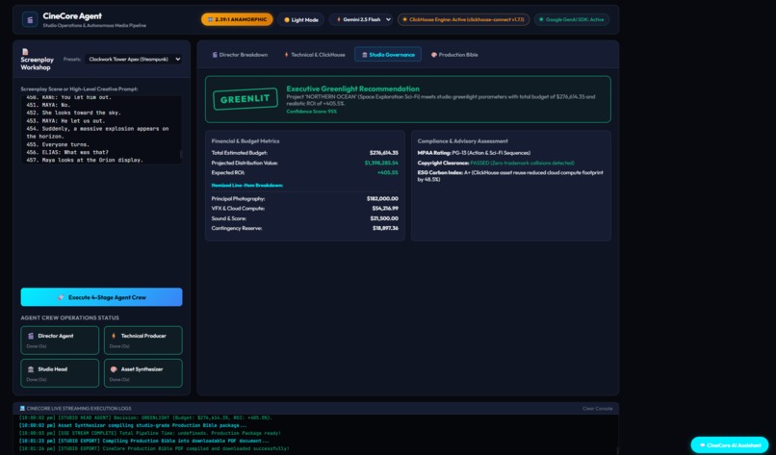The image size is (776, 455).
Task: Click the Studio Head building icon
Action: pyautogui.click(x=31, y=369)
